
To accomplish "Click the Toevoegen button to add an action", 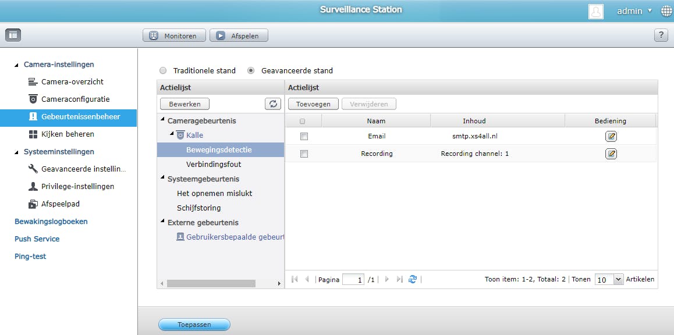I will 312,104.
